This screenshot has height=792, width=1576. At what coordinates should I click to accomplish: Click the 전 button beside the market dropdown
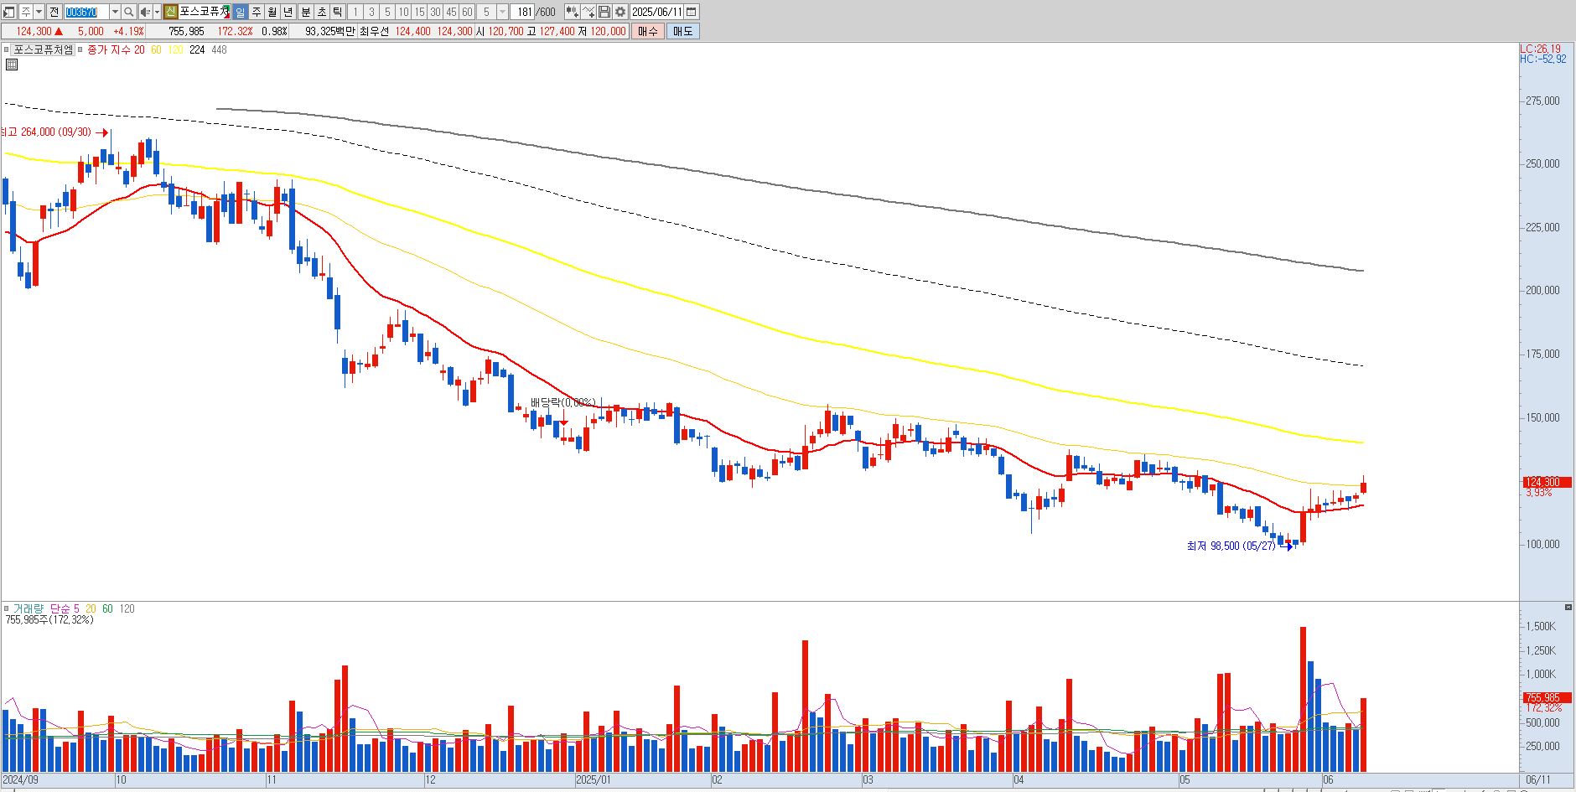(x=54, y=12)
